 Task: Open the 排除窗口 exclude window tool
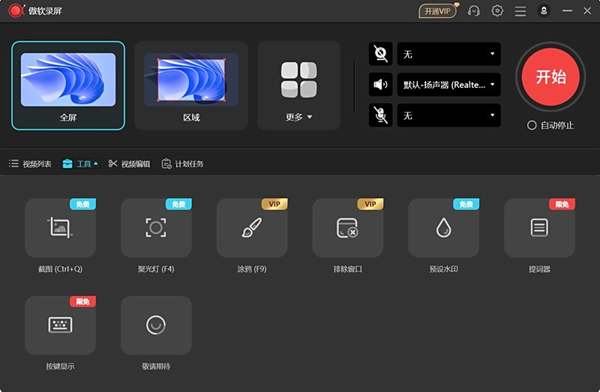coord(347,228)
